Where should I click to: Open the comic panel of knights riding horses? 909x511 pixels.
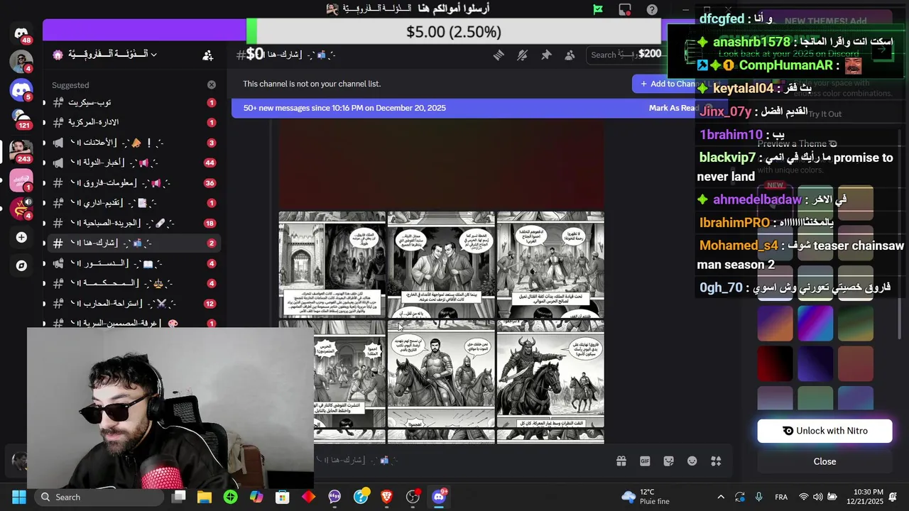[441, 374]
